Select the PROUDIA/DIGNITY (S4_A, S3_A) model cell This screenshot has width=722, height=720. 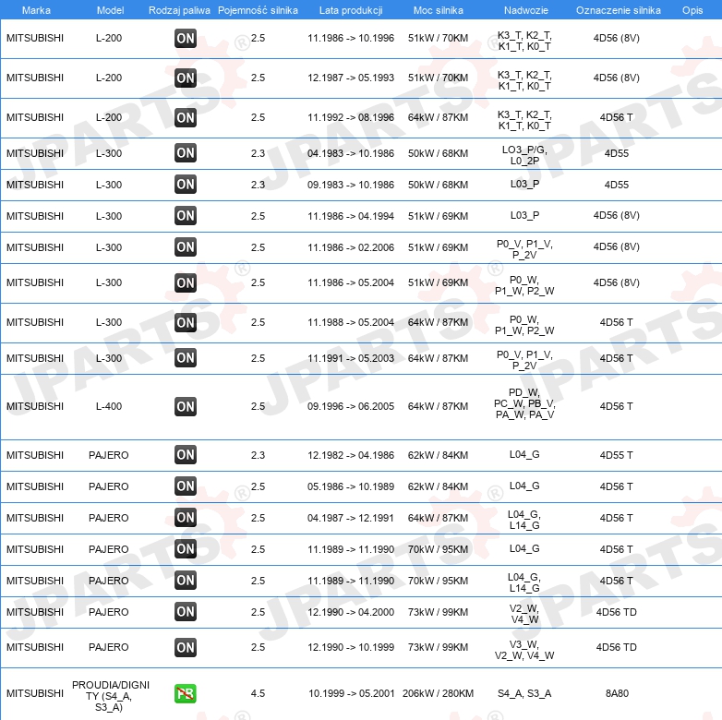[x=111, y=696]
